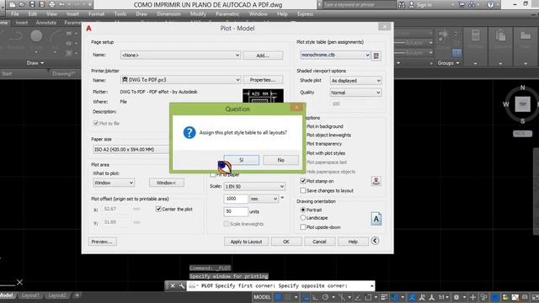Click the new file icon in quick access toolbar
The width and height of the screenshot is (539, 303).
(x=13, y=4)
